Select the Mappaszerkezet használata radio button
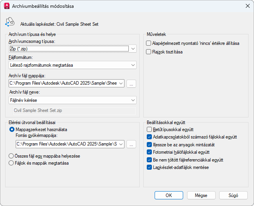The width and height of the screenshot is (254, 206). pyautogui.click(x=12, y=130)
